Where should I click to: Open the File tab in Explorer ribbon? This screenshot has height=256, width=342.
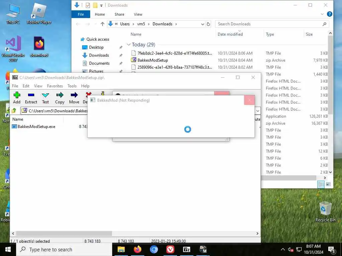click(81, 14)
